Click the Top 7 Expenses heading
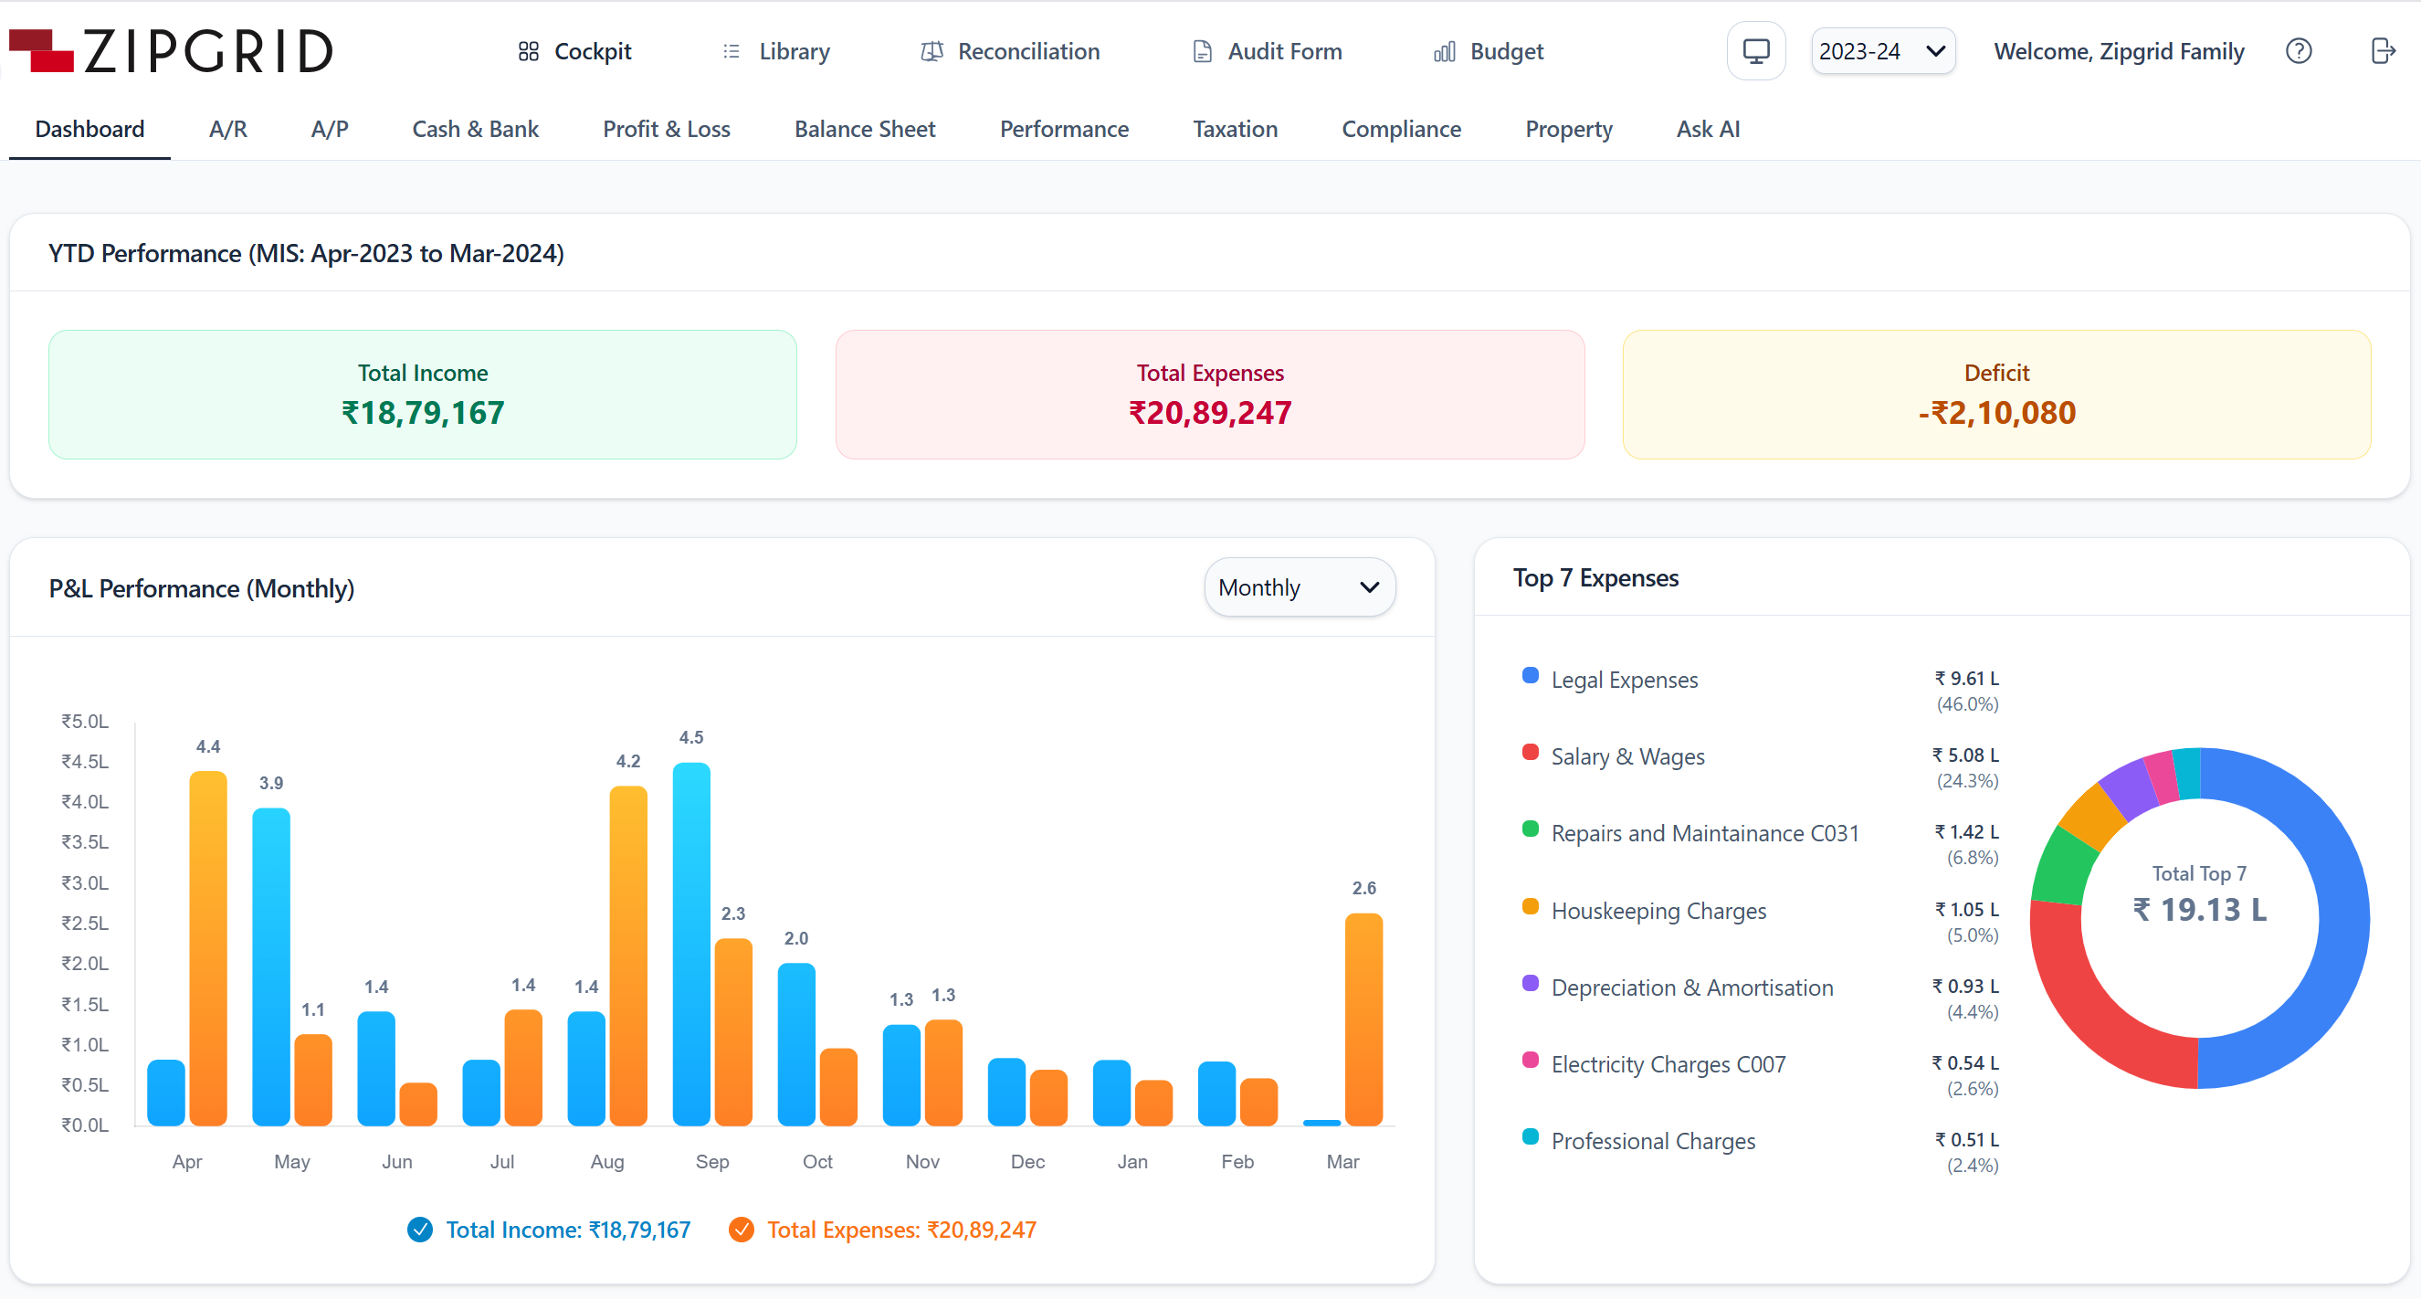This screenshot has height=1299, width=2421. tap(1595, 578)
